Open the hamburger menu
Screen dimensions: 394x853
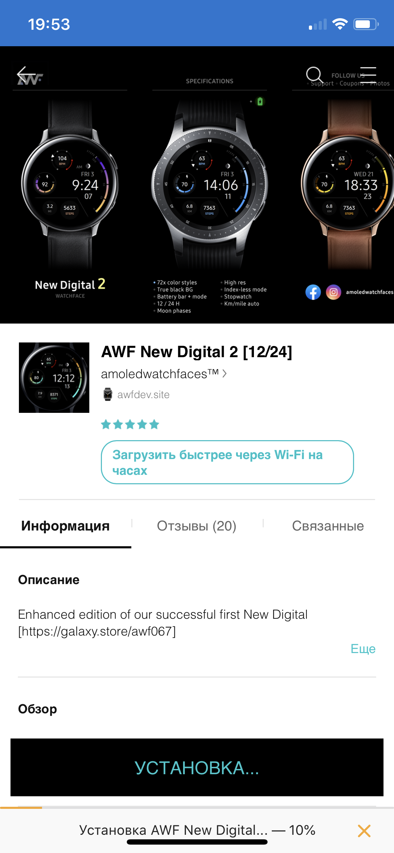pyautogui.click(x=368, y=75)
